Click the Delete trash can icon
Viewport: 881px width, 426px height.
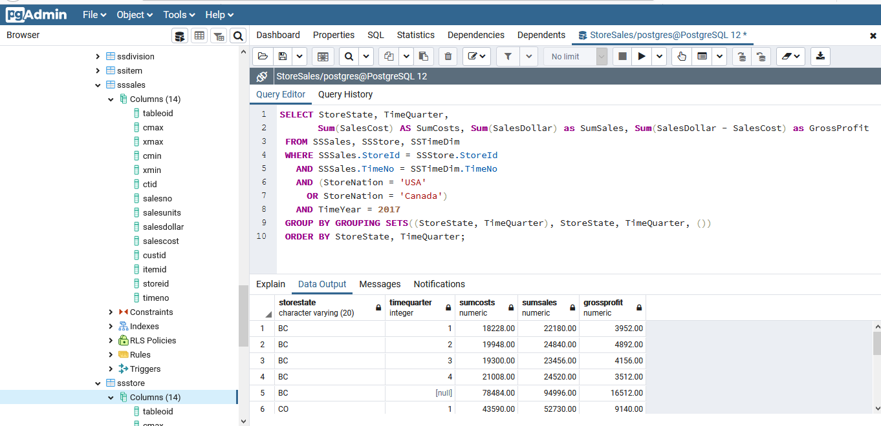point(448,57)
